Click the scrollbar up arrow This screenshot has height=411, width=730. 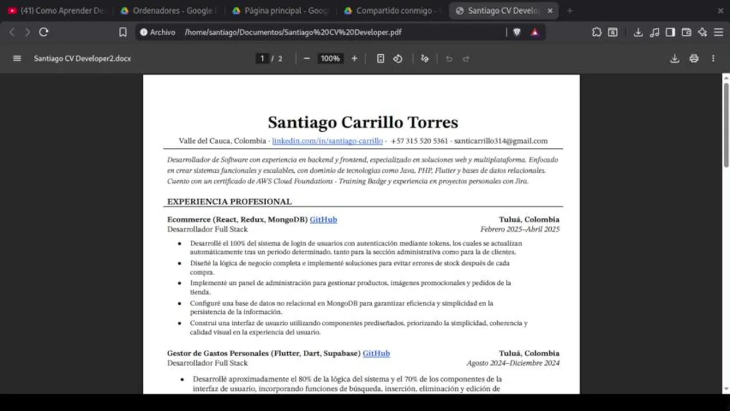pyautogui.click(x=726, y=78)
